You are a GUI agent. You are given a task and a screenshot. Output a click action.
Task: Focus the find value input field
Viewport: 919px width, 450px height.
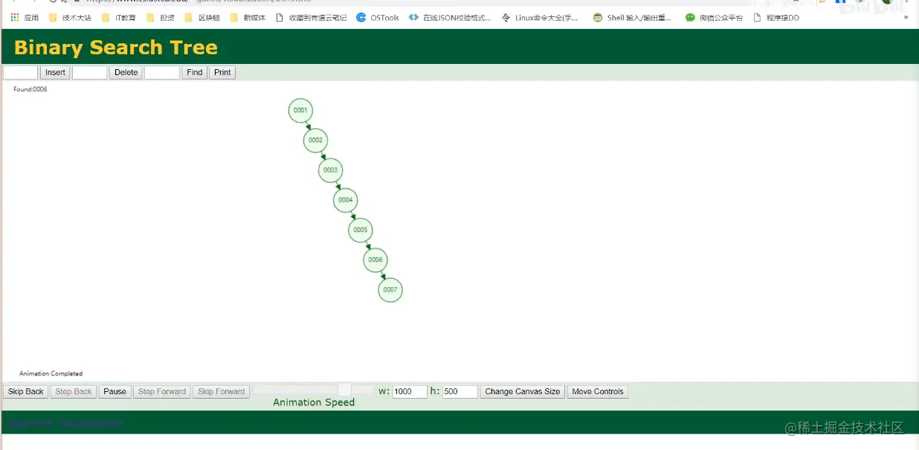click(162, 72)
